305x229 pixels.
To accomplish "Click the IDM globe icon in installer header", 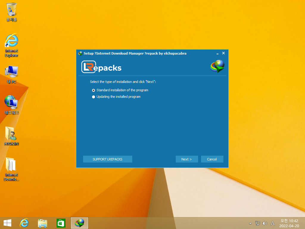I will [x=217, y=66].
